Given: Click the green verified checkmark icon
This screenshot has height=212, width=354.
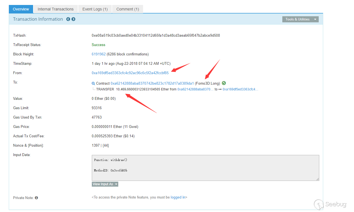Looking at the screenshot, I should click(x=224, y=83).
